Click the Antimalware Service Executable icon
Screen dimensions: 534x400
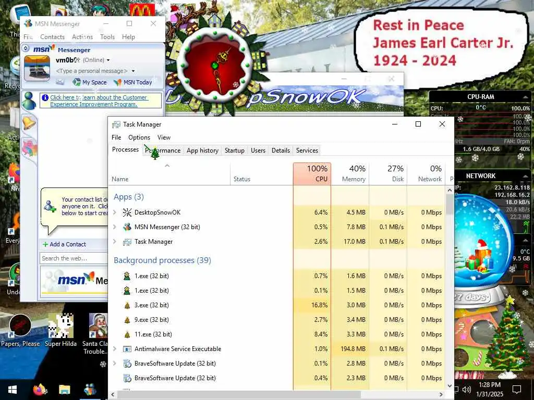[x=127, y=349]
